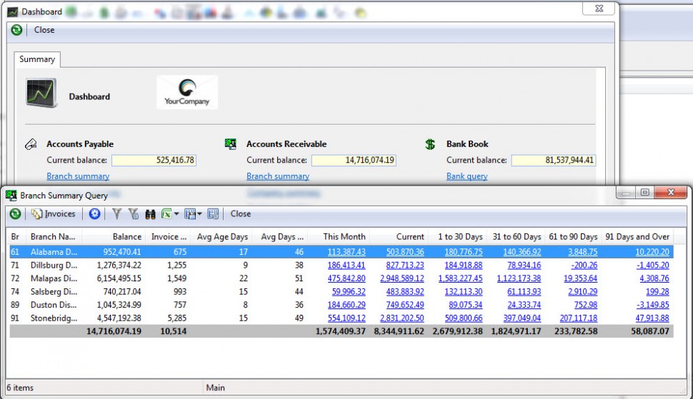Click the Dashboard window title icon
This screenshot has width=693, height=399.
12,12
